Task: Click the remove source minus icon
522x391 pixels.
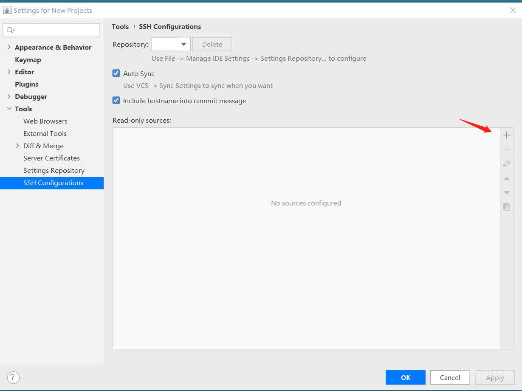Action: tap(506, 149)
